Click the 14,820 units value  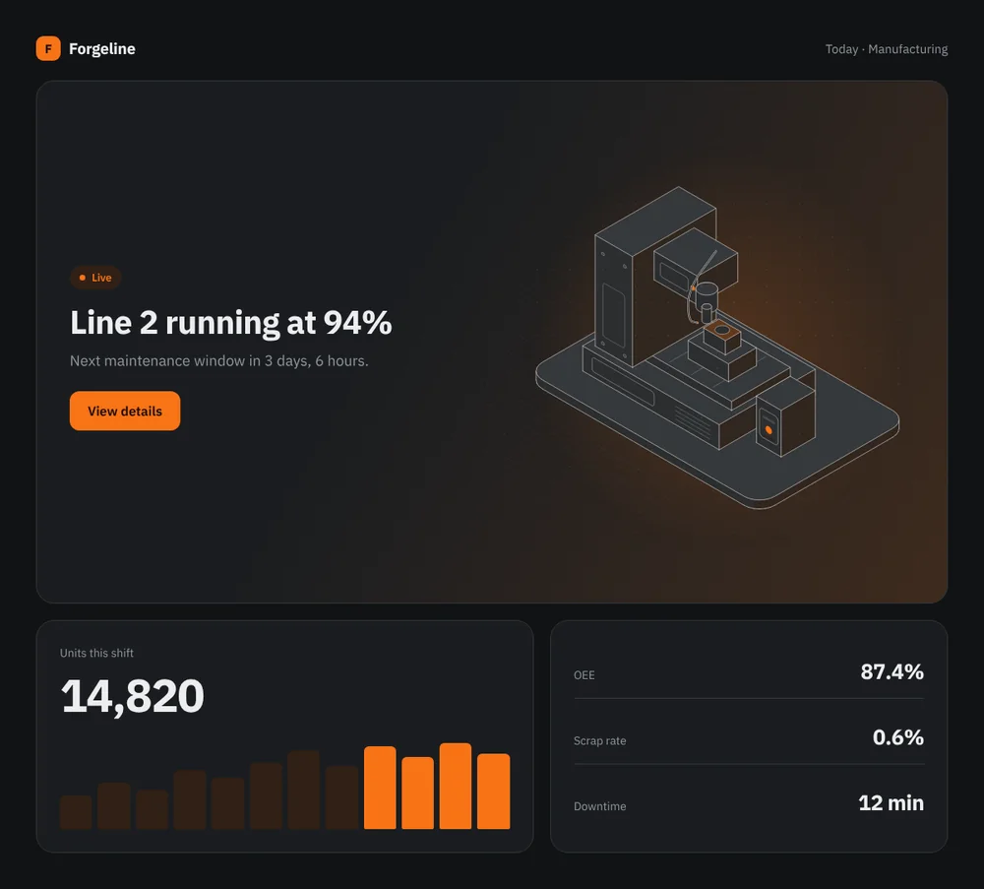(x=133, y=696)
